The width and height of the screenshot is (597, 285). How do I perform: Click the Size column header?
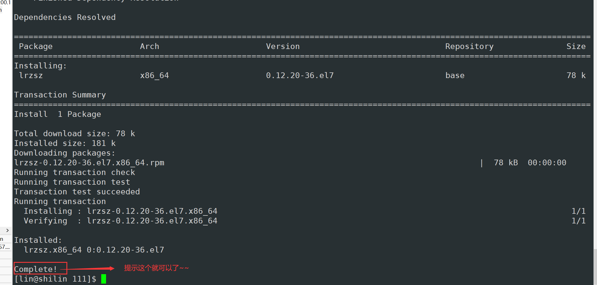576,46
